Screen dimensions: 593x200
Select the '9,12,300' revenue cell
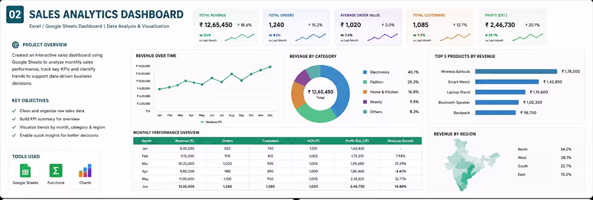coord(187,156)
